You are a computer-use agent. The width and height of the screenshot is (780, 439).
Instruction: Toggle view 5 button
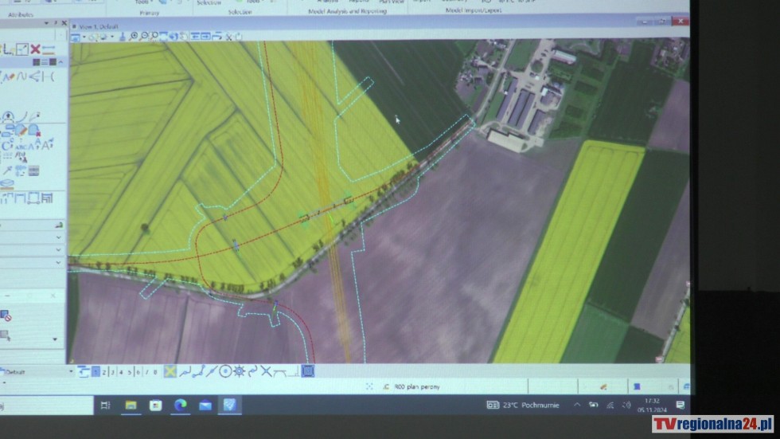pyautogui.click(x=129, y=372)
